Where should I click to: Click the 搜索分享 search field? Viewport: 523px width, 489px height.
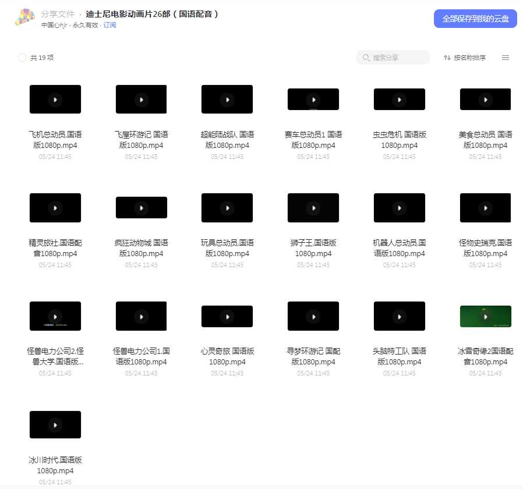tap(393, 57)
